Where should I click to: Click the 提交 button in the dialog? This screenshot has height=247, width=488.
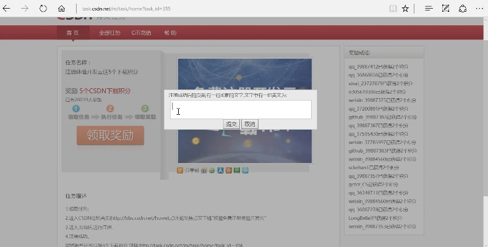(231, 124)
